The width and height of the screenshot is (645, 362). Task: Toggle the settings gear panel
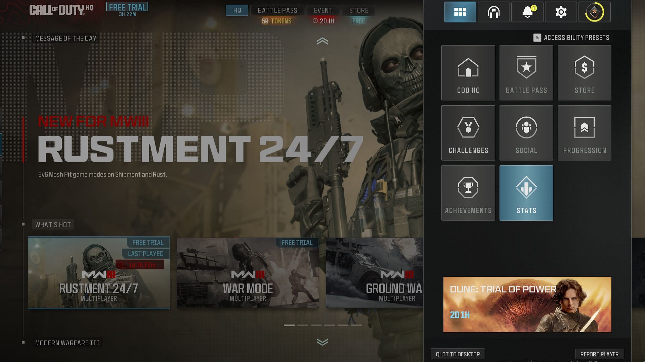click(x=561, y=12)
